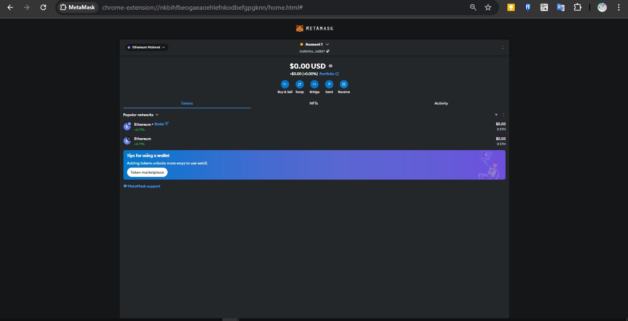
Task: Click the $0.00 USD balance text
Action: pos(308,66)
